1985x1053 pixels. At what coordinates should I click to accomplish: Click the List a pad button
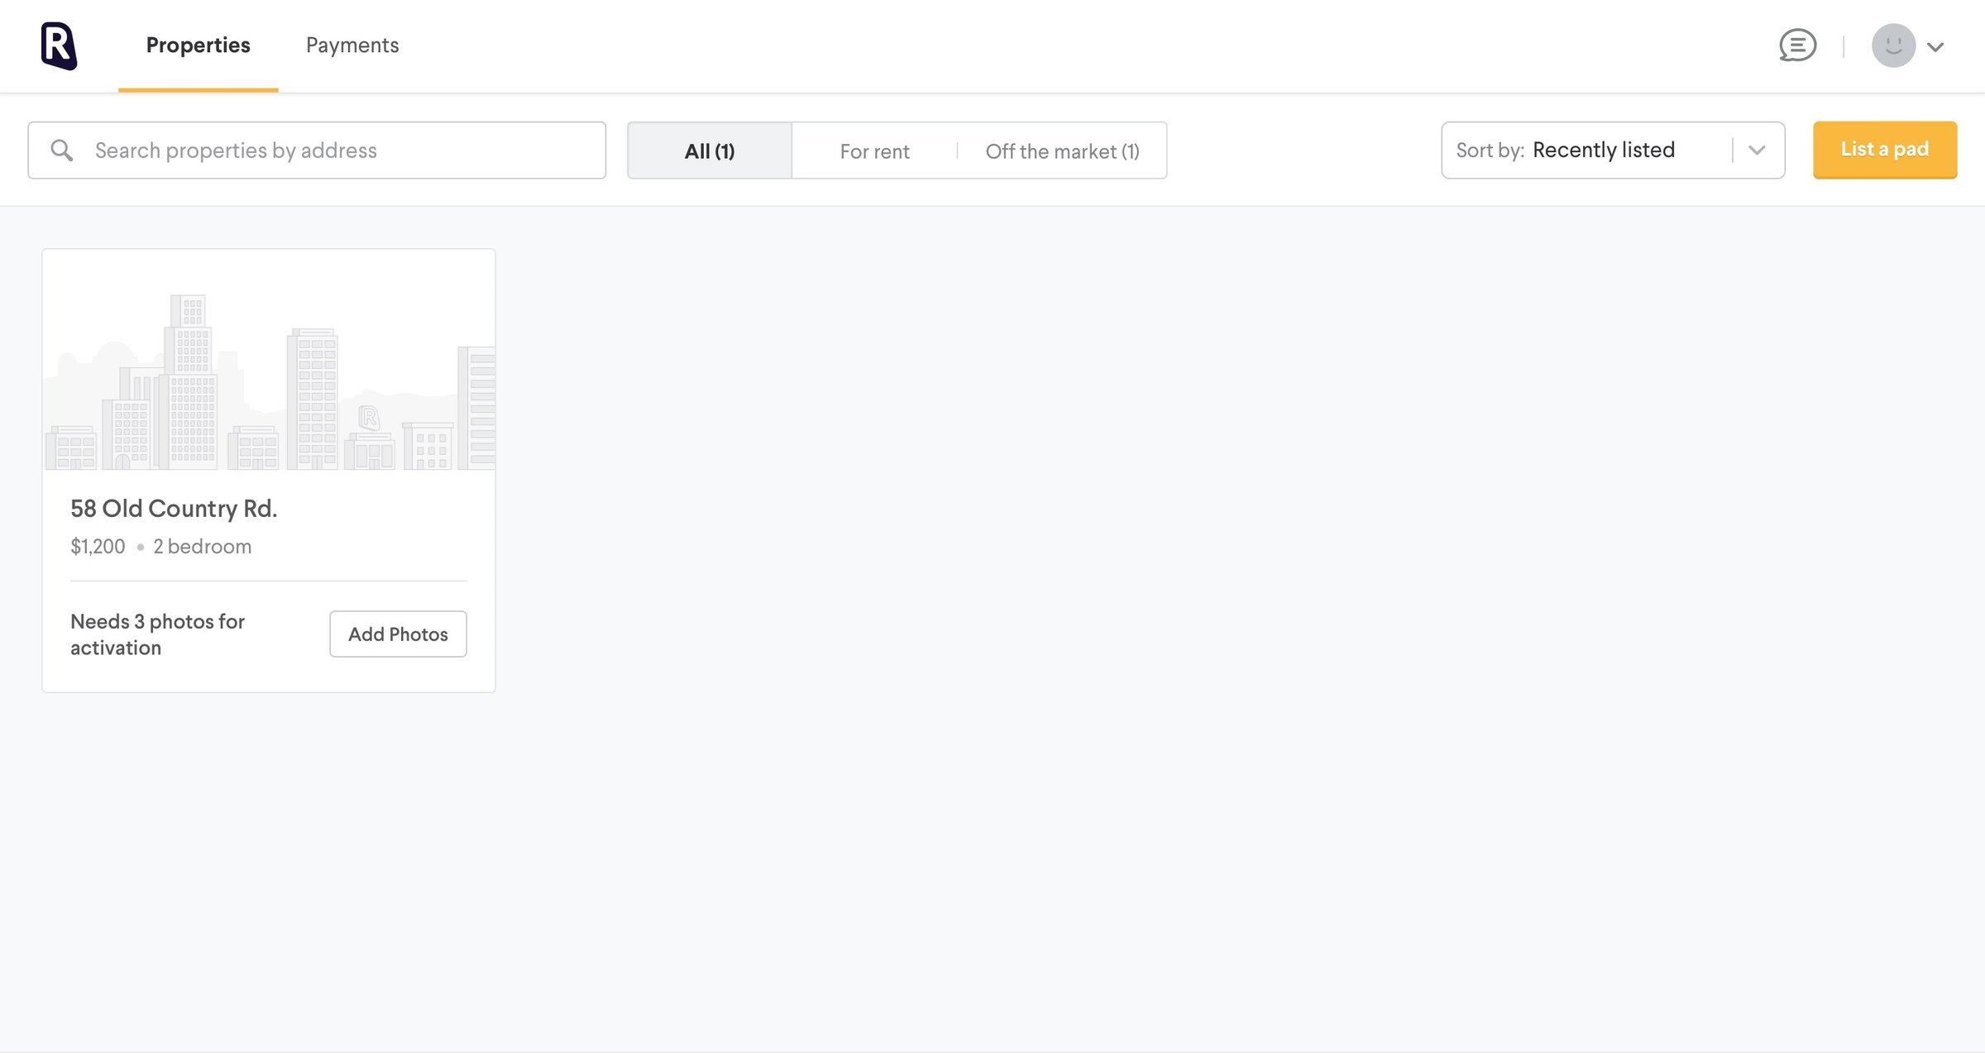point(1885,150)
